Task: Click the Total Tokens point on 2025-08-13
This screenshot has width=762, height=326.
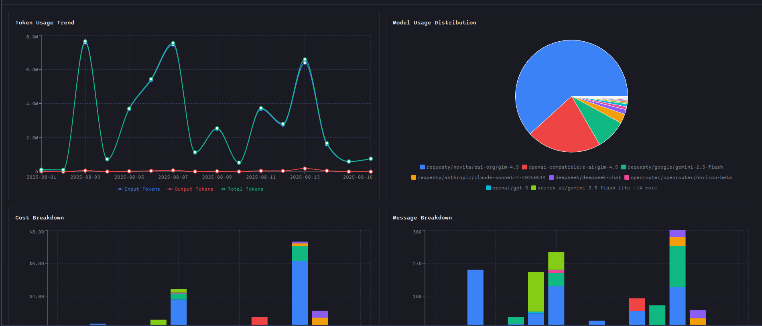Action: coord(305,59)
